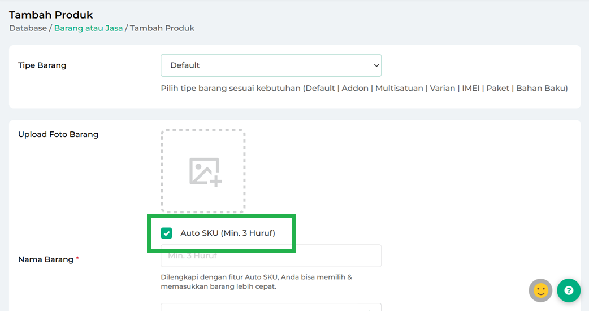Click the chevron arrow on the Default select
Image resolution: width=589 pixels, height=313 pixels.
coord(376,65)
